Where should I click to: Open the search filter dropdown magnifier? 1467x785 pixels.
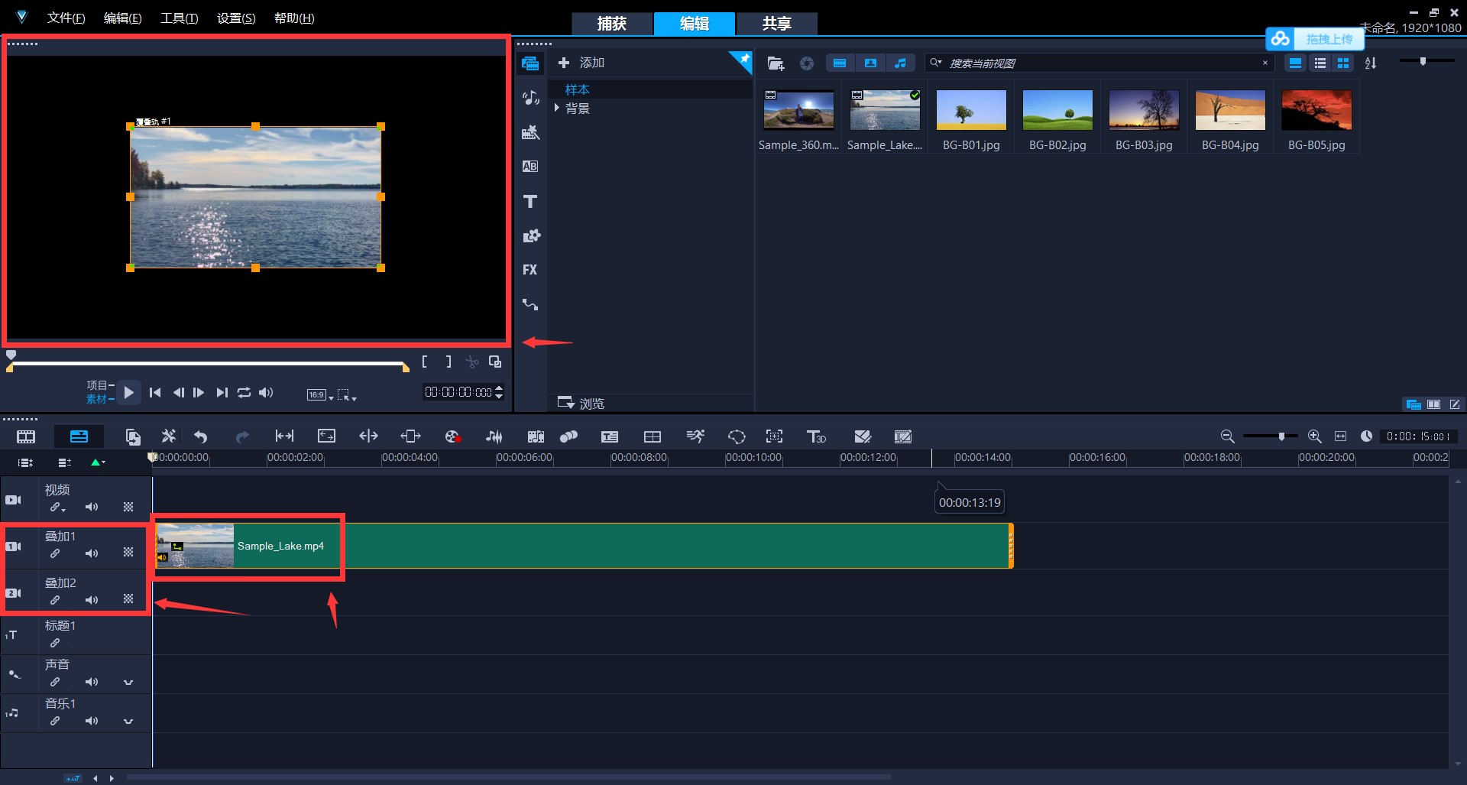(x=935, y=63)
